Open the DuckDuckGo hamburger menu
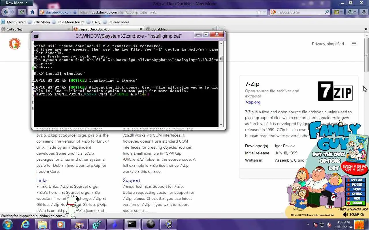369x230 pixels. [354, 44]
